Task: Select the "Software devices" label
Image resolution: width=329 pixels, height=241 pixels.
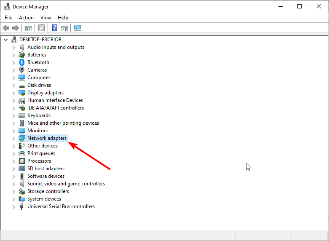Action: [x=46, y=176]
